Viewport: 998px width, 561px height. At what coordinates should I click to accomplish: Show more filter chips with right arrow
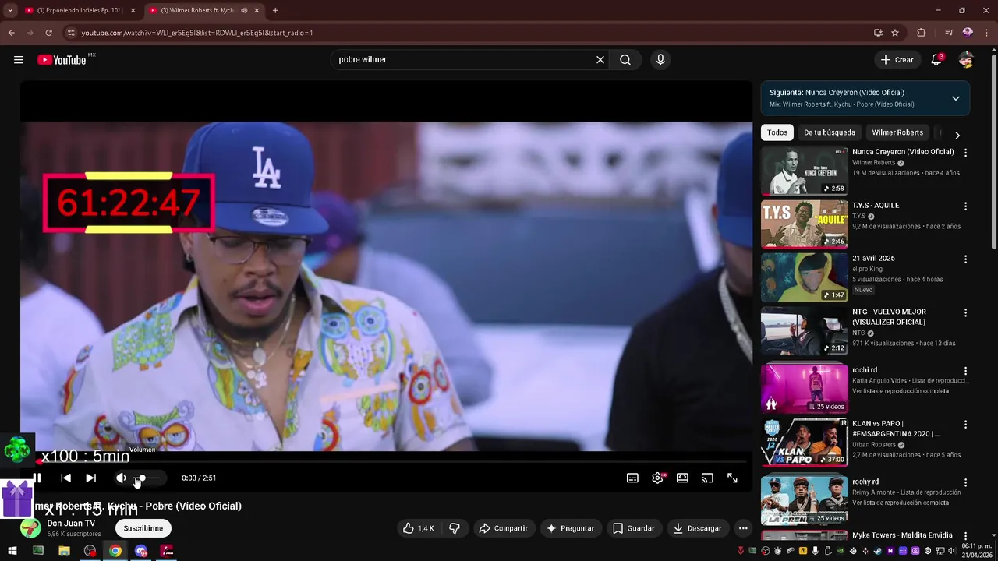click(957, 135)
